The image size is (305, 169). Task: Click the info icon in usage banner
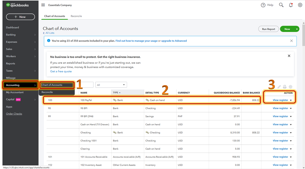[x=49, y=41]
